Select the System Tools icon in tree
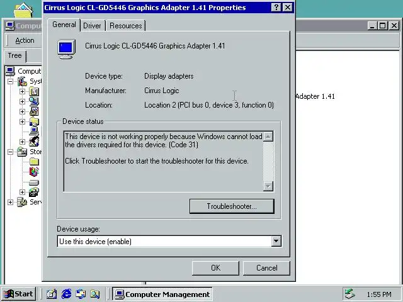The width and height of the screenshot is (403, 302). pos(23,81)
